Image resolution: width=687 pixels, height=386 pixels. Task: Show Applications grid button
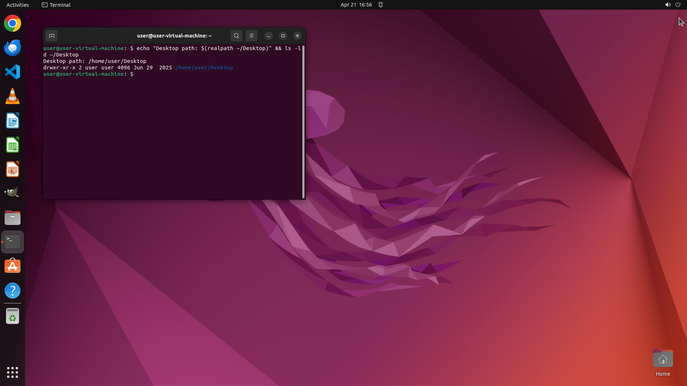point(13,372)
